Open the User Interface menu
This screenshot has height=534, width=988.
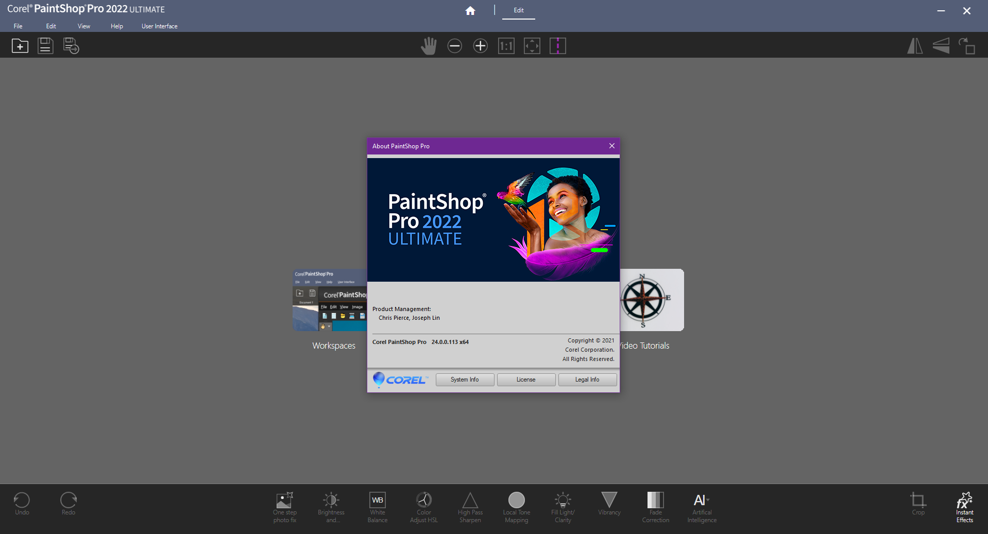[x=160, y=26]
